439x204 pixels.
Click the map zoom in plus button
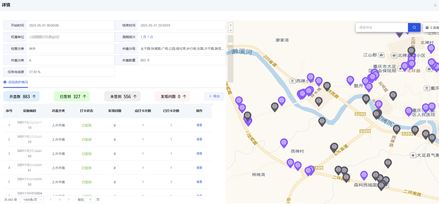[231, 25]
